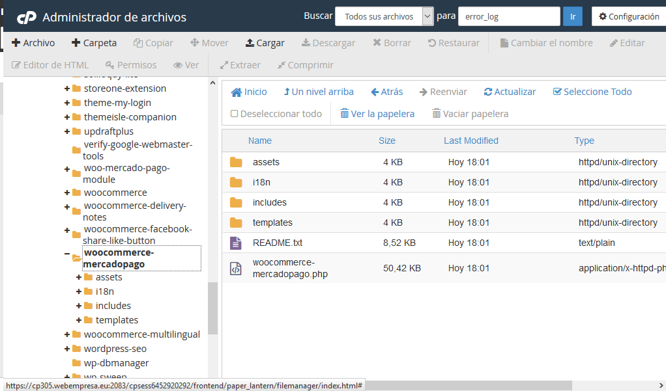Click the Reenviar forward link

[x=443, y=92]
